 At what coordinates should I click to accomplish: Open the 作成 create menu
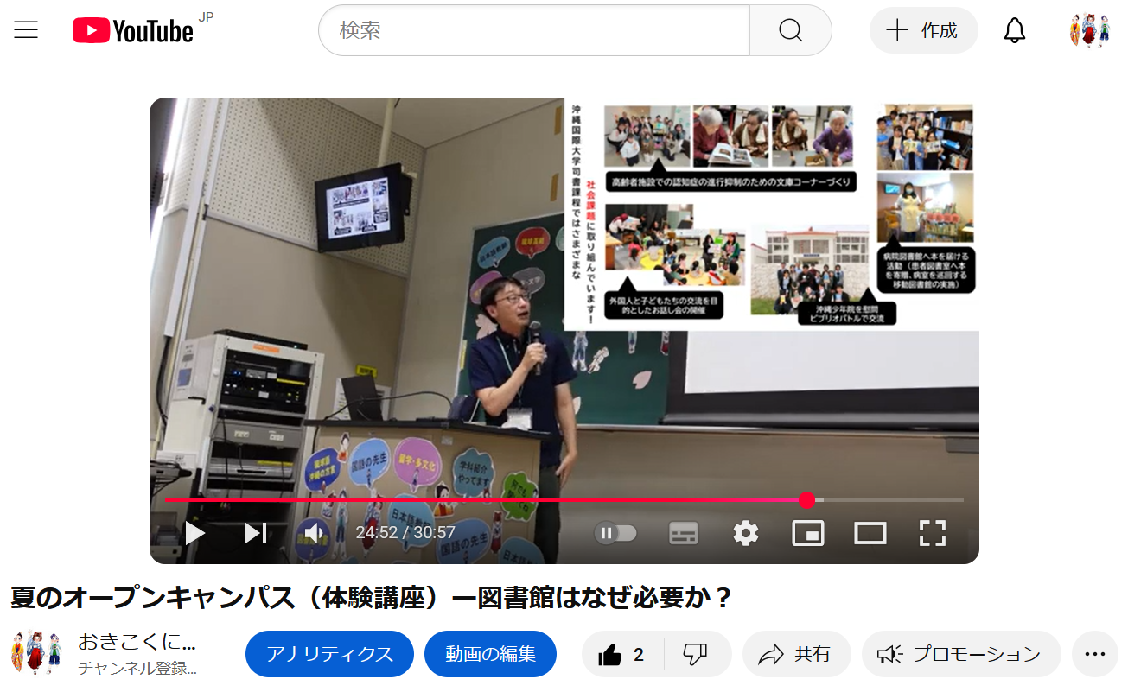[923, 31]
